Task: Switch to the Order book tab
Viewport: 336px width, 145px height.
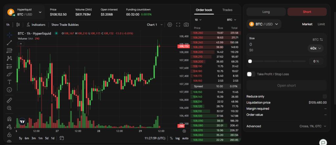Action: [x=204, y=10]
